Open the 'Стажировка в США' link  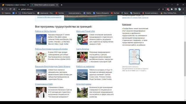pos(44,84)
